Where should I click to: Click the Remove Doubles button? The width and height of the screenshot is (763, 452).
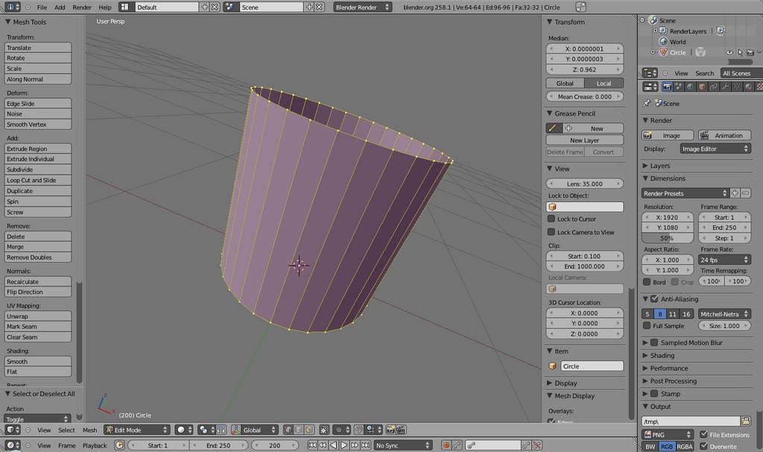(x=38, y=257)
